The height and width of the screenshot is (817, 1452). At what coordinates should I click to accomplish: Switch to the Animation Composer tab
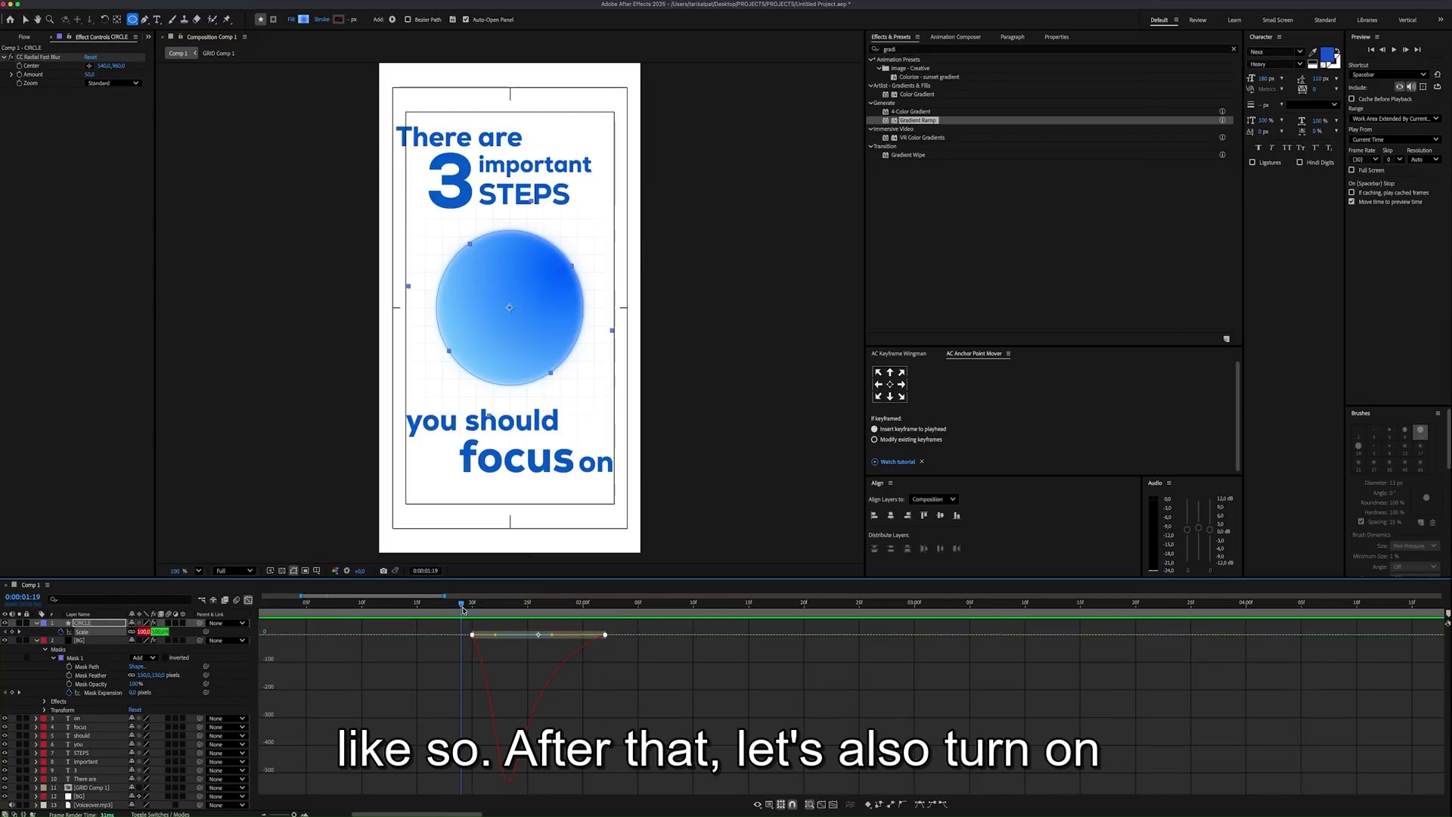click(955, 37)
